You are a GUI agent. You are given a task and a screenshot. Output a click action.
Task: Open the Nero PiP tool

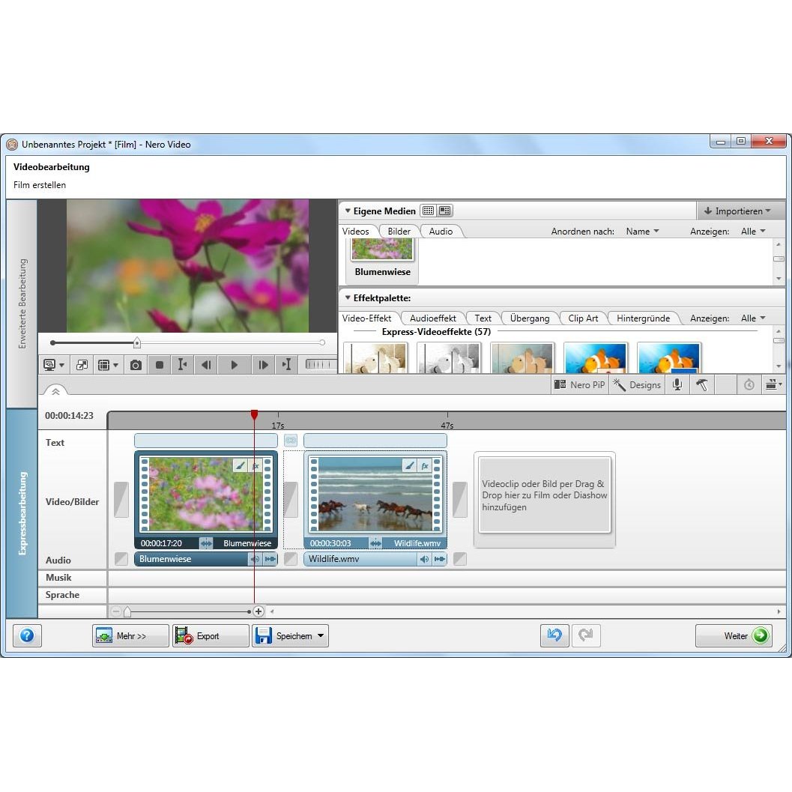pos(578,384)
